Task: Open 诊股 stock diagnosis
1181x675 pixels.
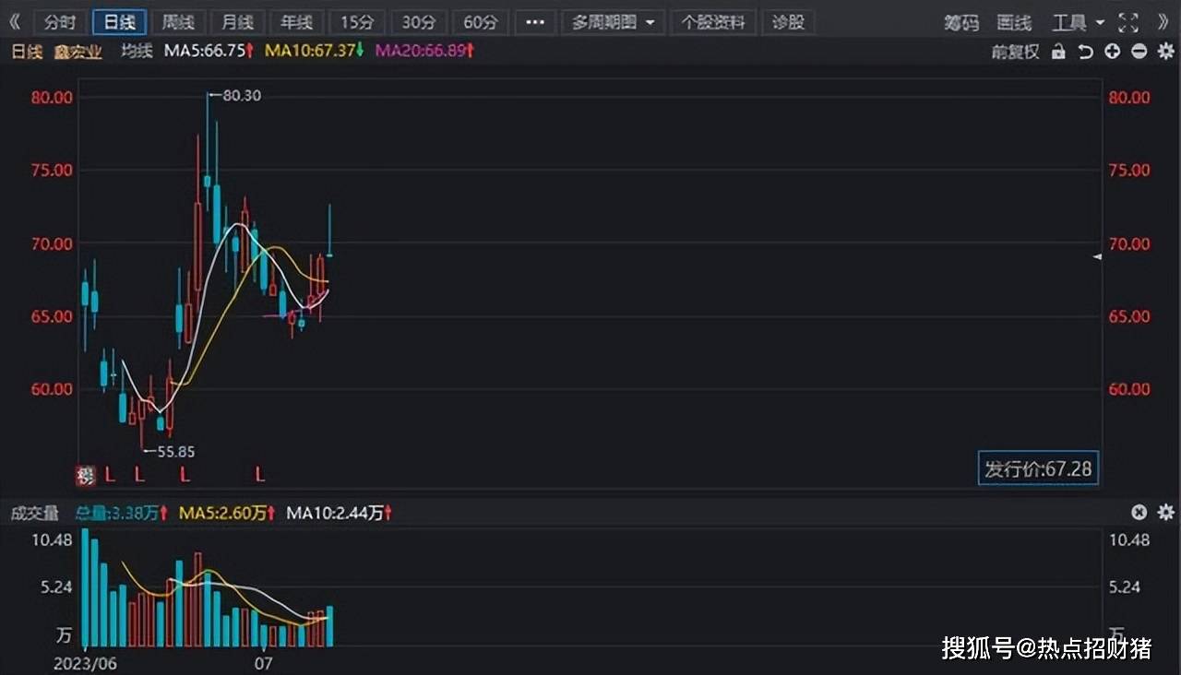Action: coord(789,22)
